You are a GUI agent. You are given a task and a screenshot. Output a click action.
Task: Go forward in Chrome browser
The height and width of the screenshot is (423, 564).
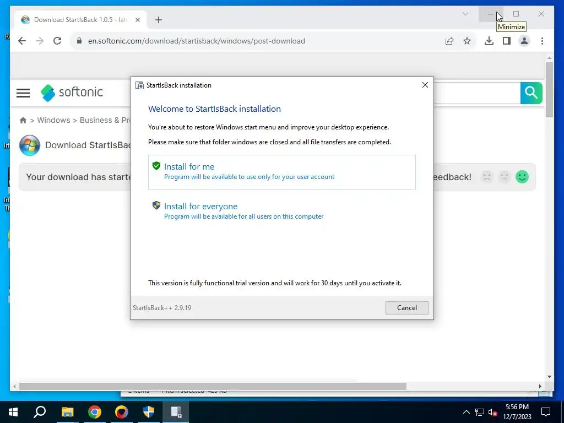coord(40,41)
